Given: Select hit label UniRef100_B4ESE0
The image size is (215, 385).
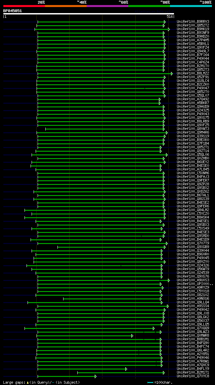Looking at the screenshot, I should coord(193,166).
